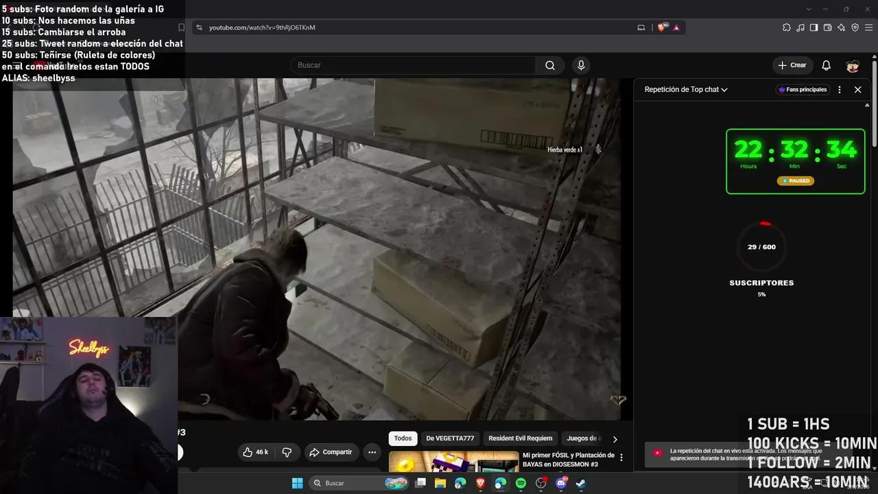
Task: Like the video with 46 k
Action: pos(256,452)
